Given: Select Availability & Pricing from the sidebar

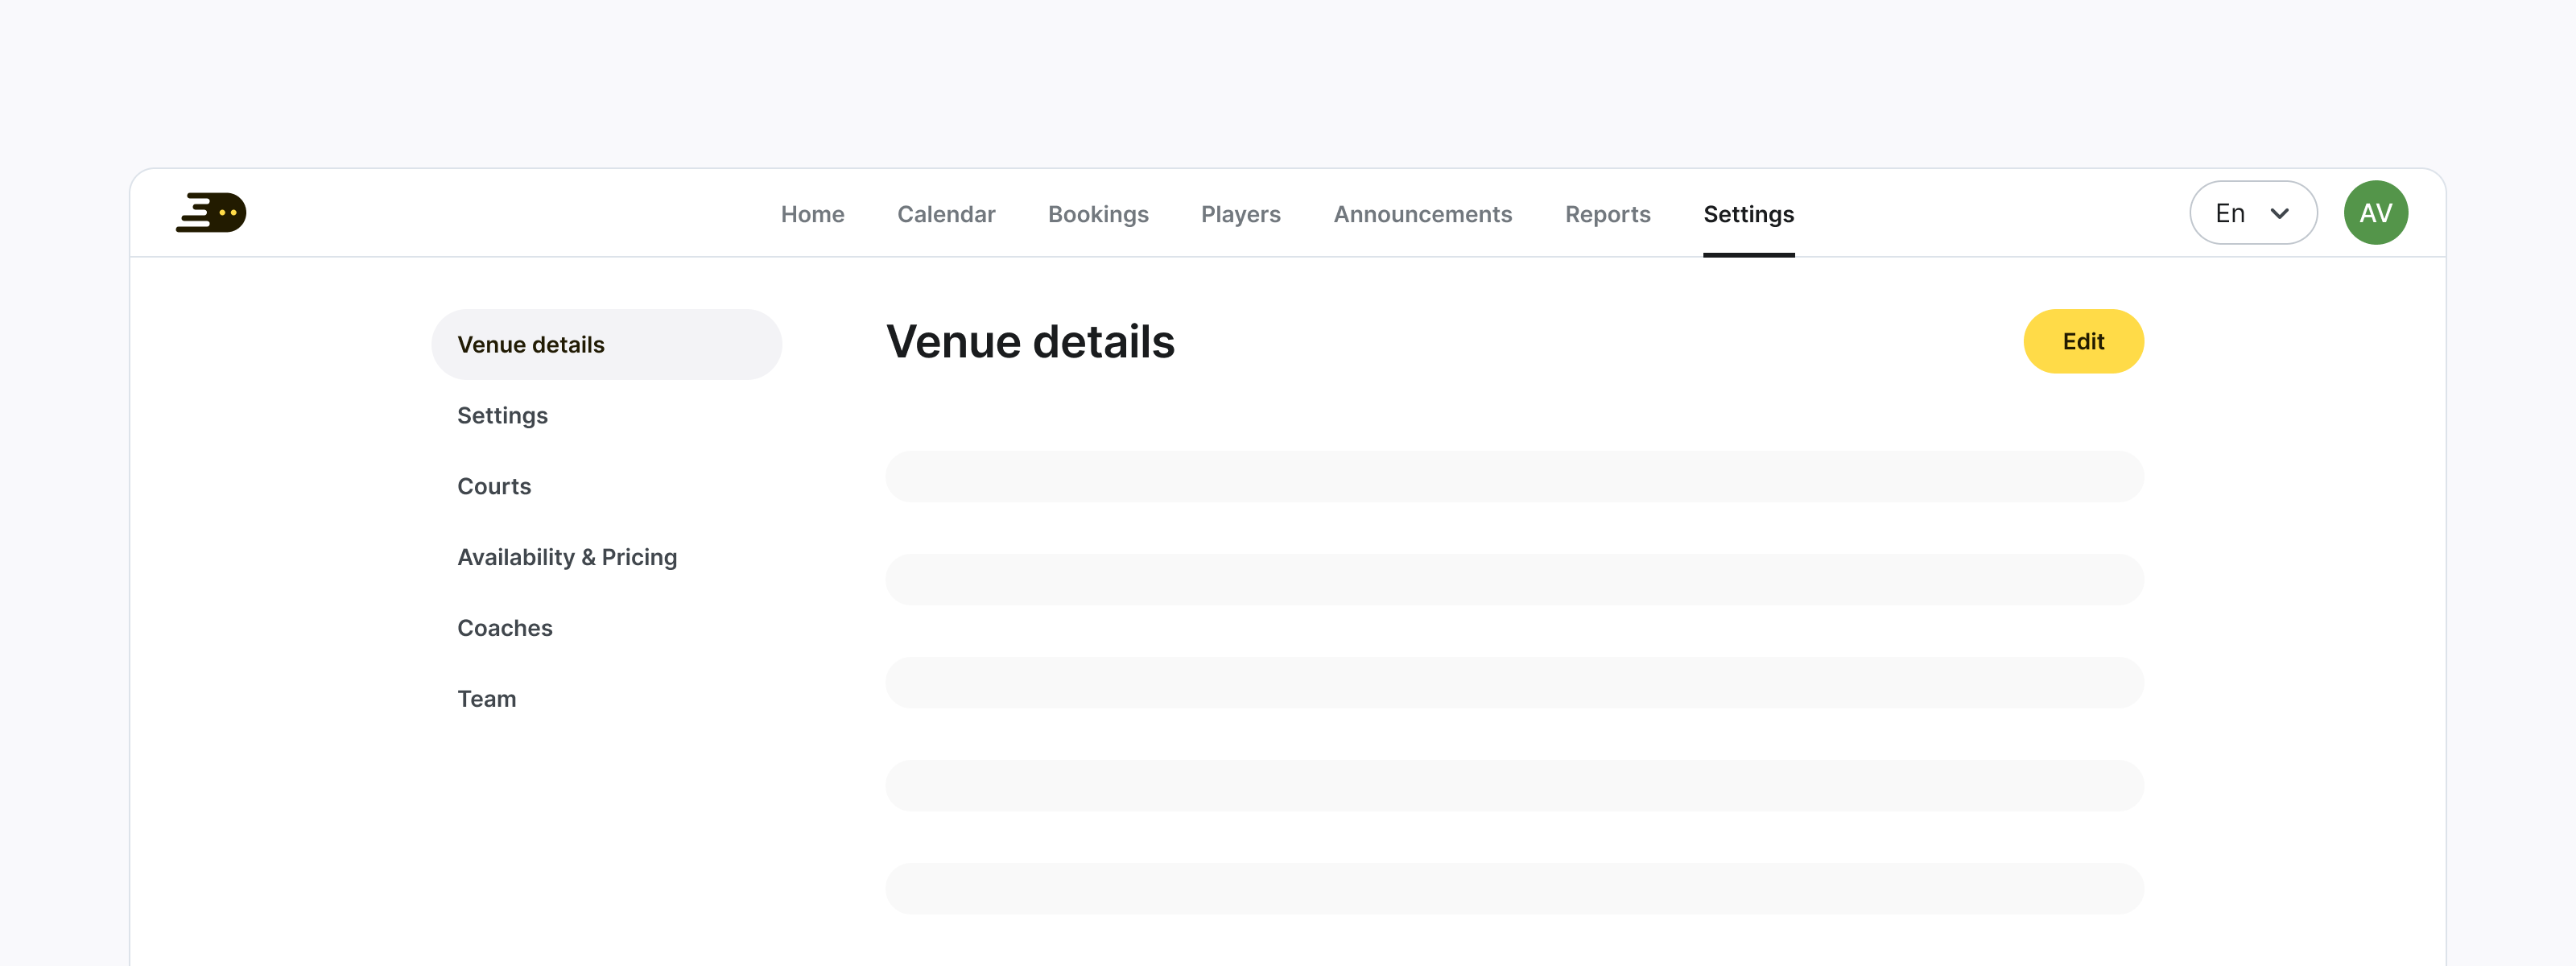Looking at the screenshot, I should click(567, 557).
